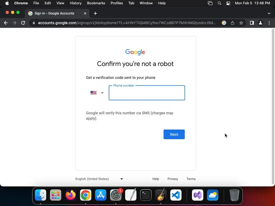
Task: Open the Edit menu
Action: click(x=48, y=3)
